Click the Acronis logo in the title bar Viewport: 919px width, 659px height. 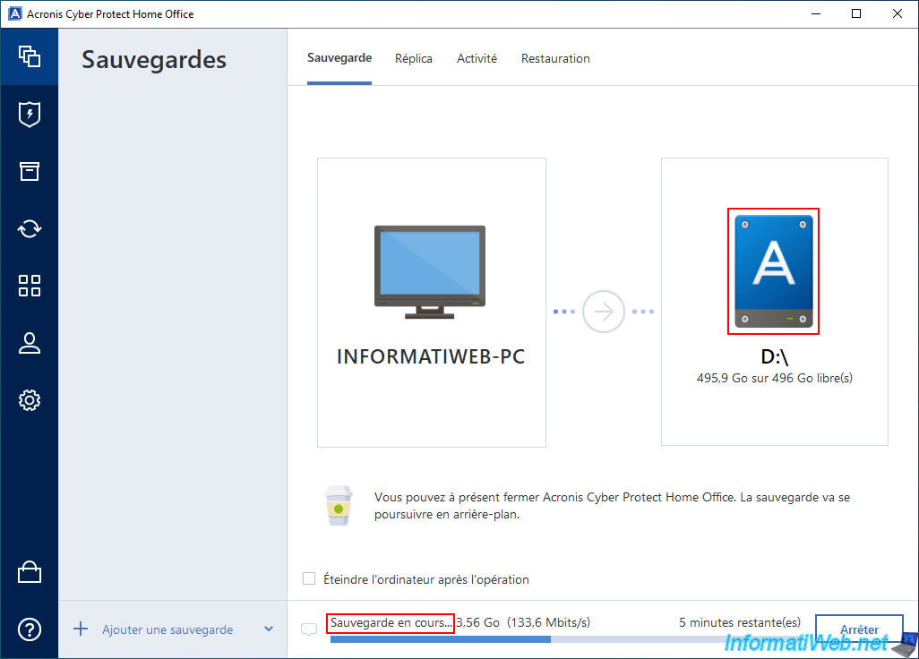coord(14,13)
